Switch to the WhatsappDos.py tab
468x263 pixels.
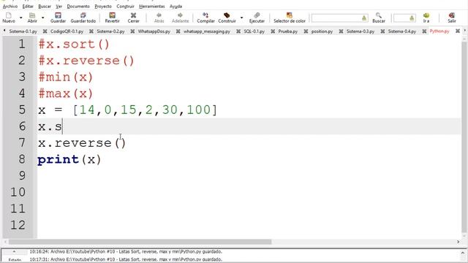(x=154, y=31)
